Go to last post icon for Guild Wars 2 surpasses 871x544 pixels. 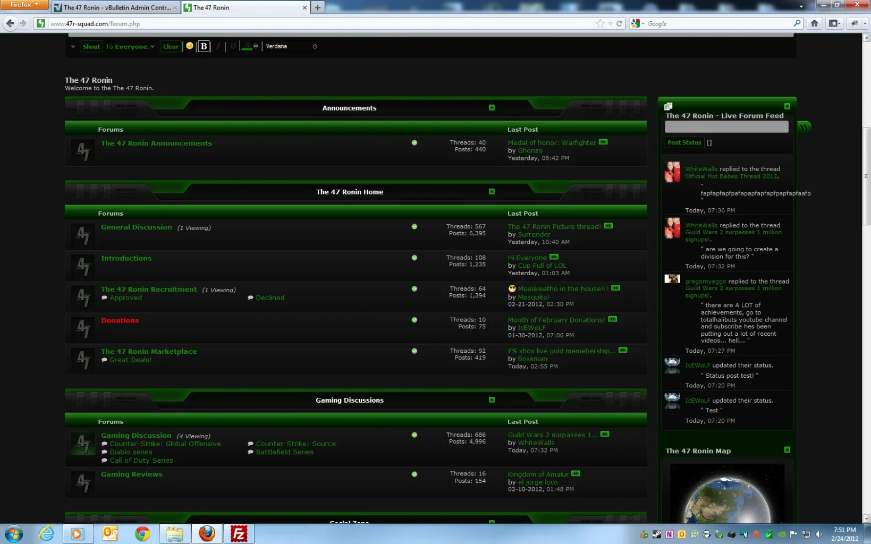[605, 434]
